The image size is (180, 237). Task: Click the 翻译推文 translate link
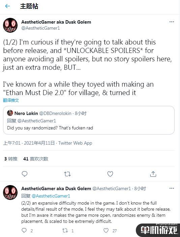point(11,100)
